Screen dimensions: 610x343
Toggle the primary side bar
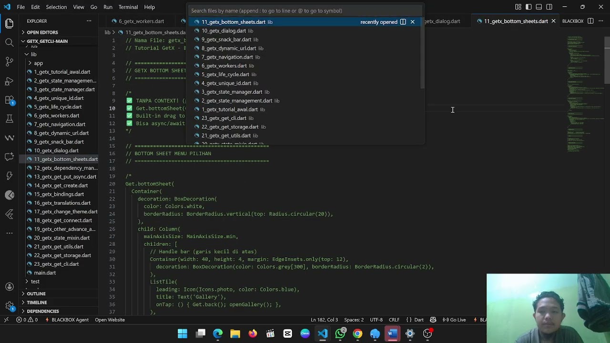(x=529, y=7)
